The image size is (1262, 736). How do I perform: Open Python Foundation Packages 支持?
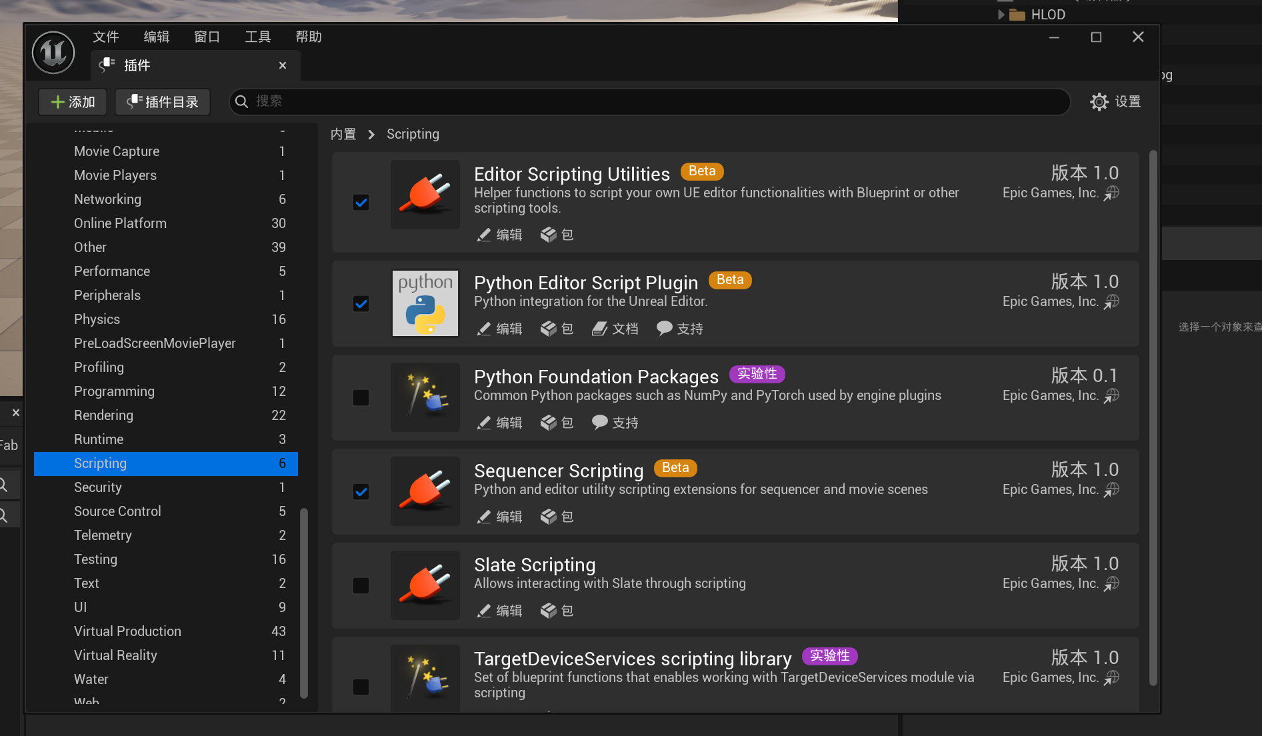[615, 423]
